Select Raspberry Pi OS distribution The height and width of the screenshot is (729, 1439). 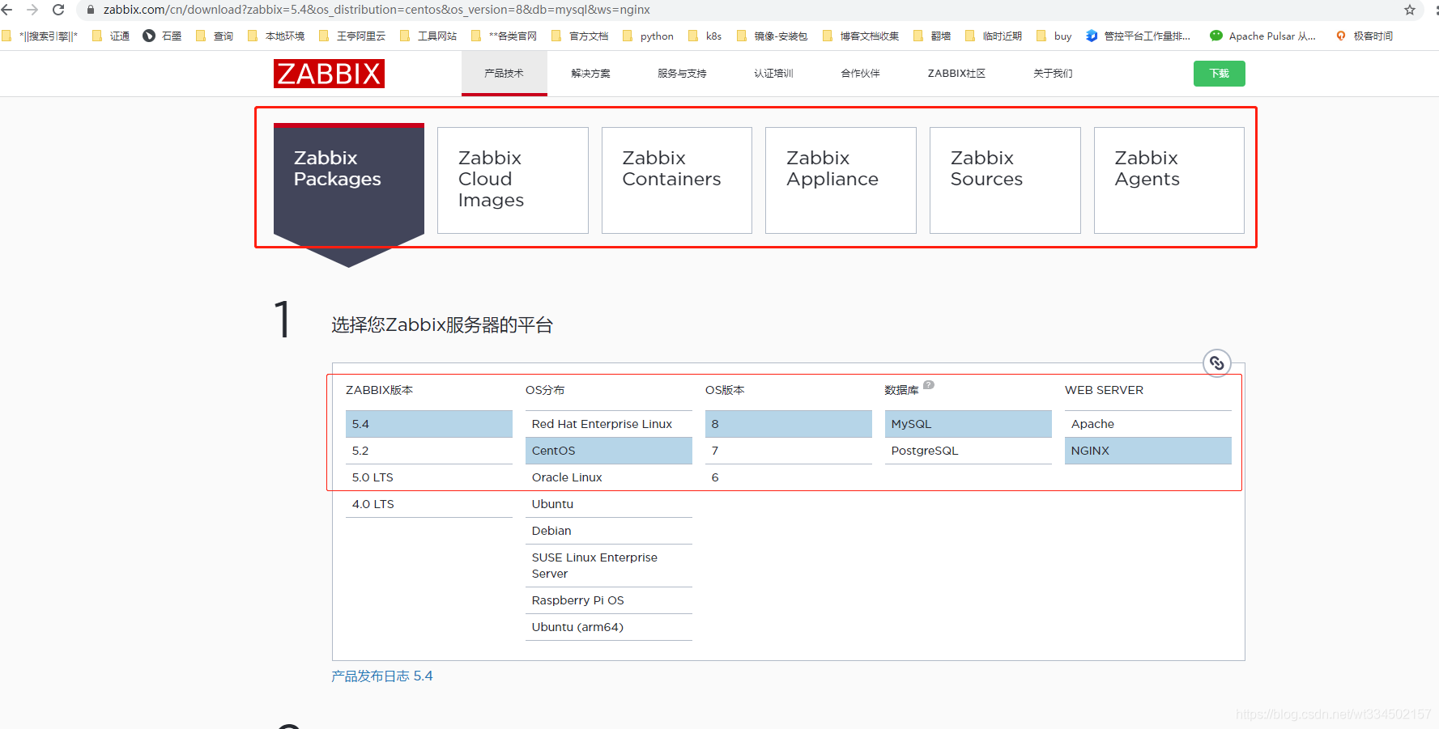point(609,600)
